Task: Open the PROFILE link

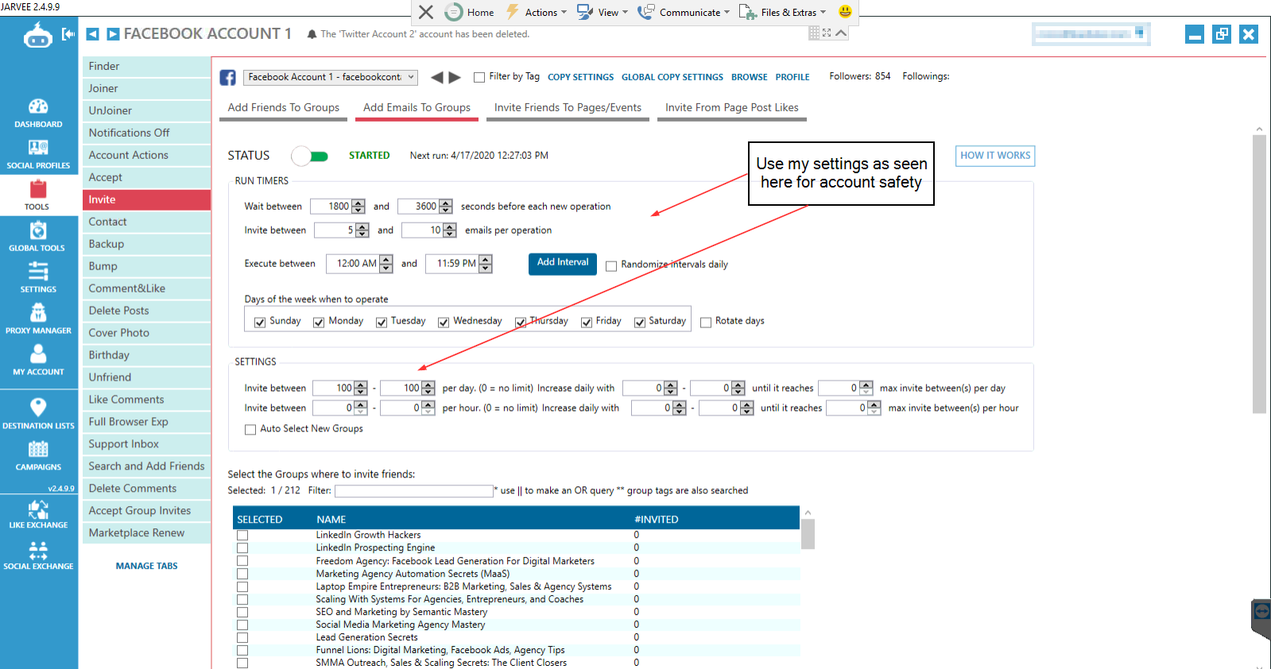Action: (x=792, y=78)
